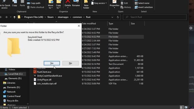Click Select none in ribbon
194x109 pixels.
point(142,3)
